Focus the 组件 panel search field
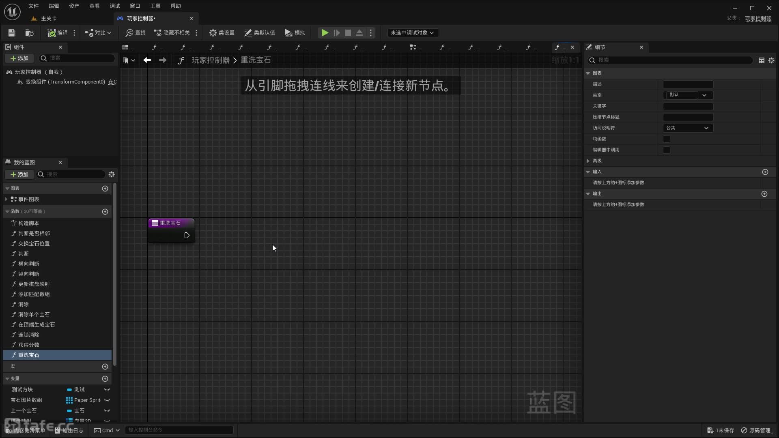 pyautogui.click(x=77, y=58)
